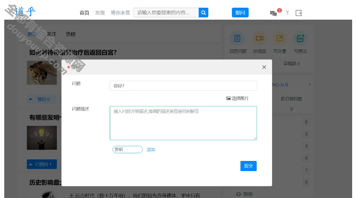This screenshot has height=198, width=356.
Task: Switch to the 热榜 tab
Action: pos(71,34)
